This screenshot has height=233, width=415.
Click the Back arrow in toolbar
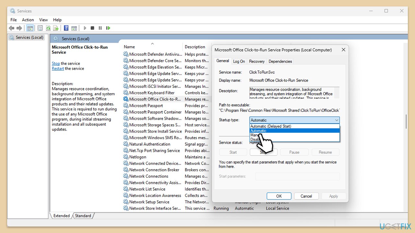12,28
